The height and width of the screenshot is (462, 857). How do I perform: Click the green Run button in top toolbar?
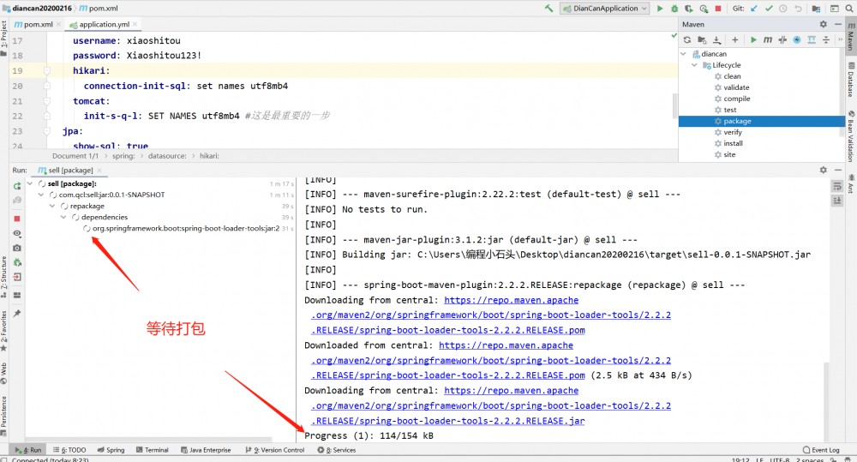pyautogui.click(x=660, y=9)
